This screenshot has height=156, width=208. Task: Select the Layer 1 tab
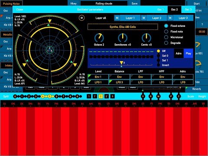pos(130,18)
